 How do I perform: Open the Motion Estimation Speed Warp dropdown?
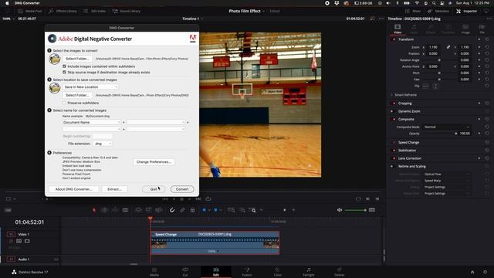pyautogui.click(x=446, y=181)
